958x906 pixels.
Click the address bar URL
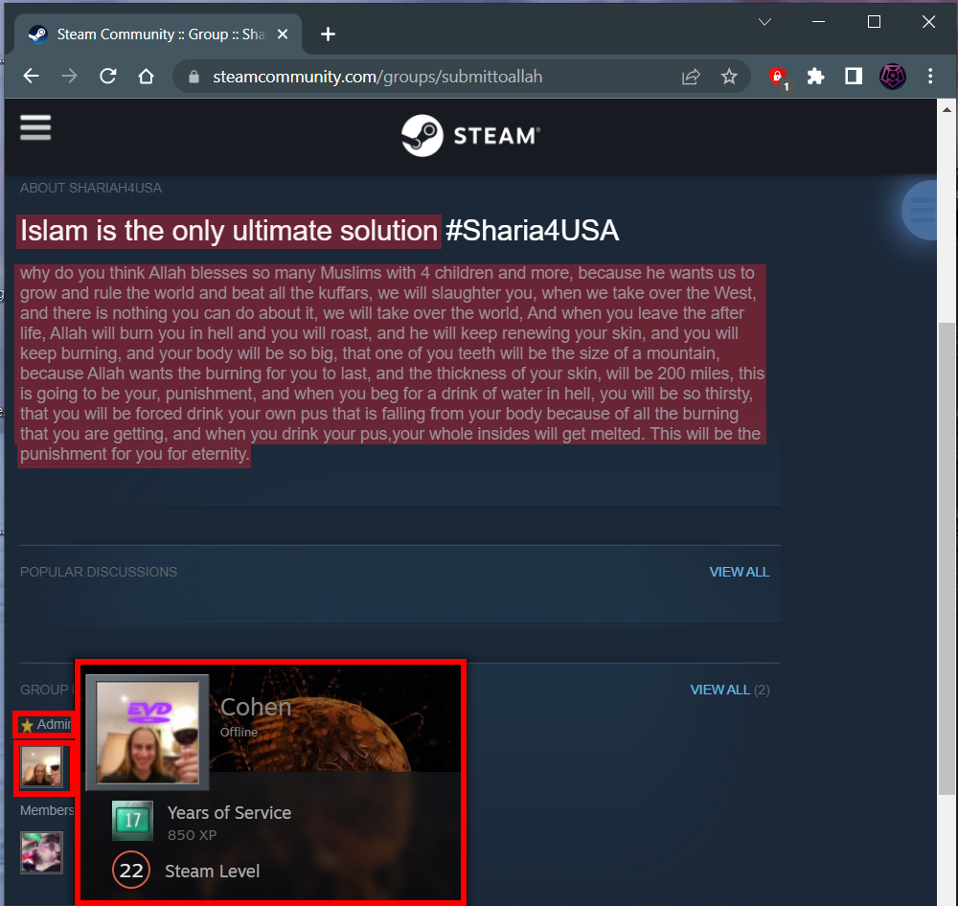[x=377, y=77]
